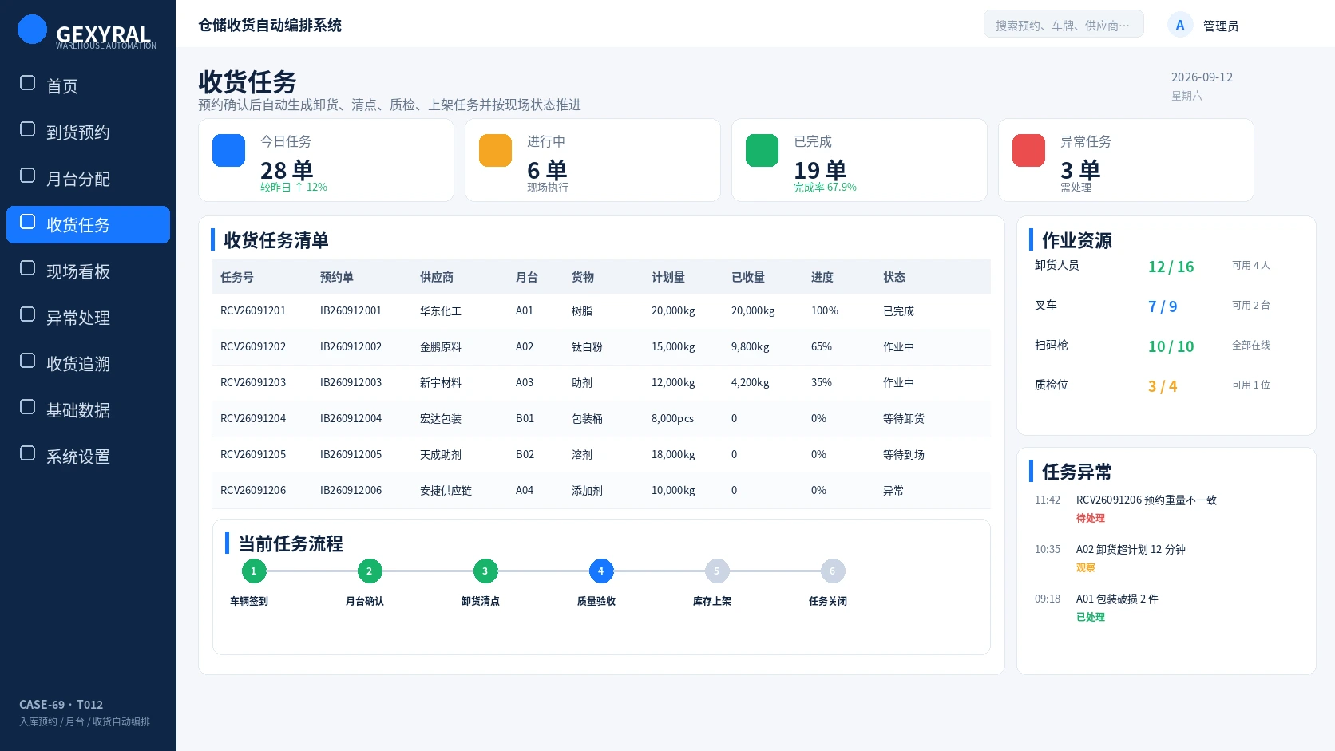The width and height of the screenshot is (1335, 751).
Task: Go to 到货预约 page
Action: pyautogui.click(x=88, y=132)
